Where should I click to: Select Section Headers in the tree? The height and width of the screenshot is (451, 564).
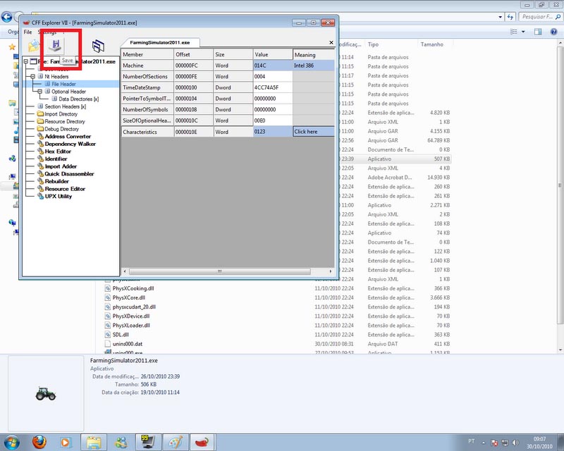click(x=65, y=106)
